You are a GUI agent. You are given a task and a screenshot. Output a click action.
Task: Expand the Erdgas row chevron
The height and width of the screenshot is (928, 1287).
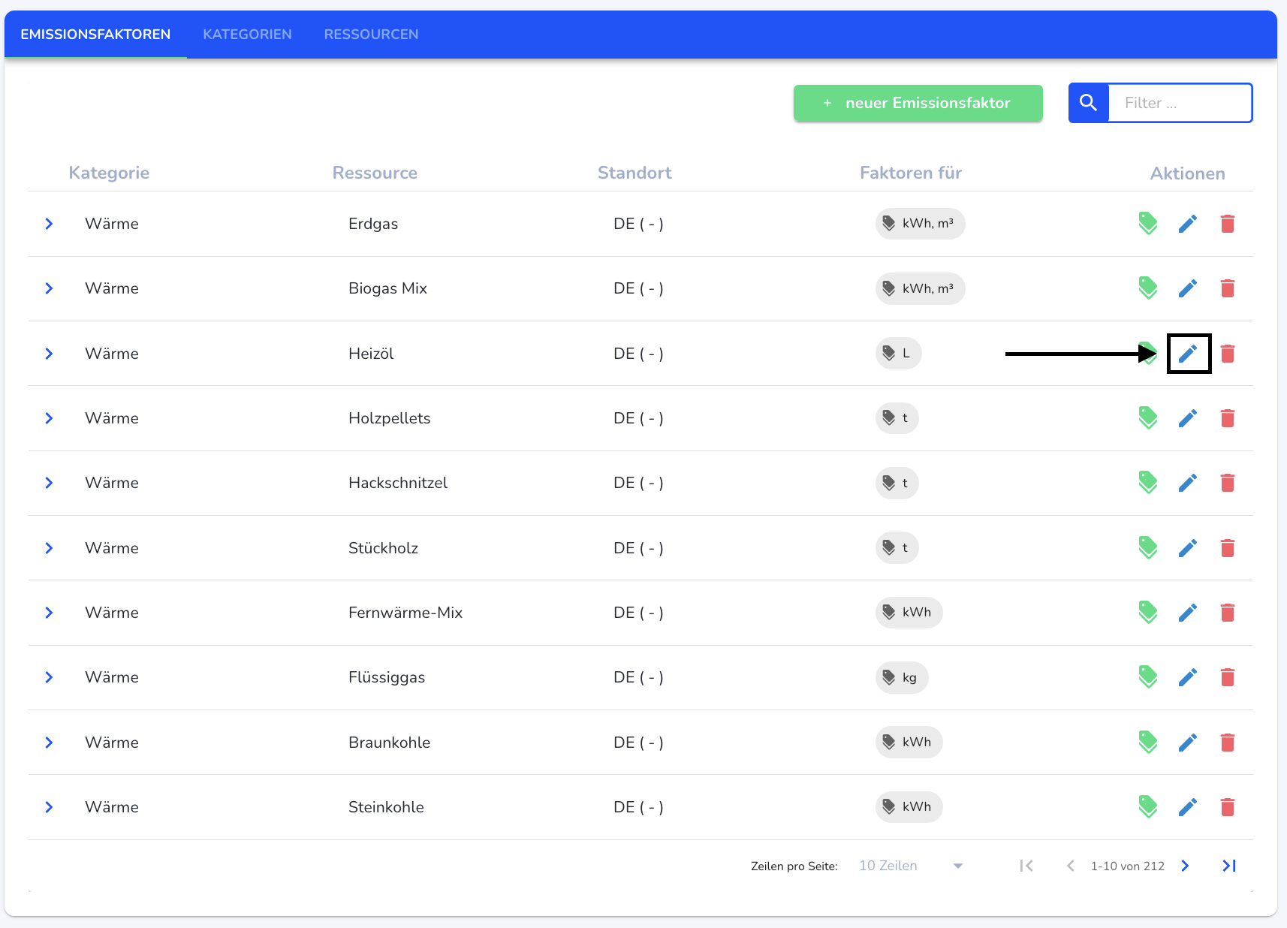coord(49,224)
